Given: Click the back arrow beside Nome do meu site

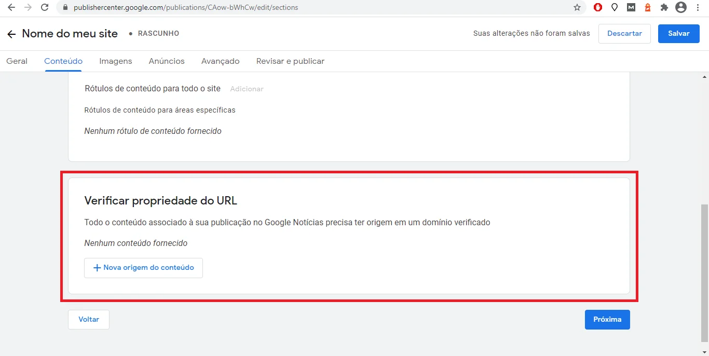Looking at the screenshot, I should pyautogui.click(x=11, y=34).
